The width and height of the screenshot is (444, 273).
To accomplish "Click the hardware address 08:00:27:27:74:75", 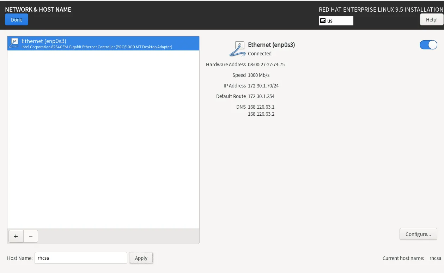I will [x=266, y=65].
